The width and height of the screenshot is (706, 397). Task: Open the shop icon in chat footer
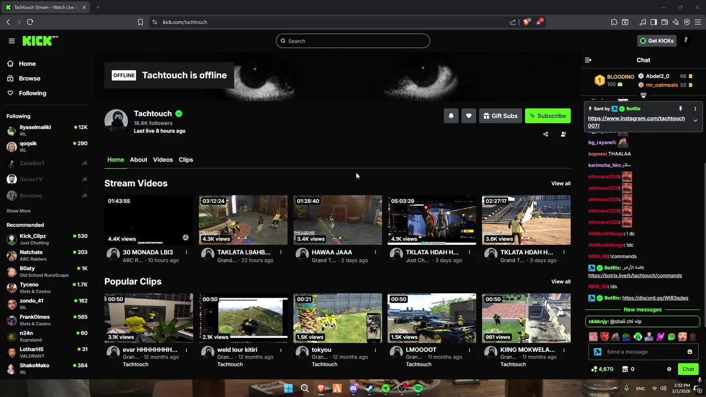click(625, 369)
